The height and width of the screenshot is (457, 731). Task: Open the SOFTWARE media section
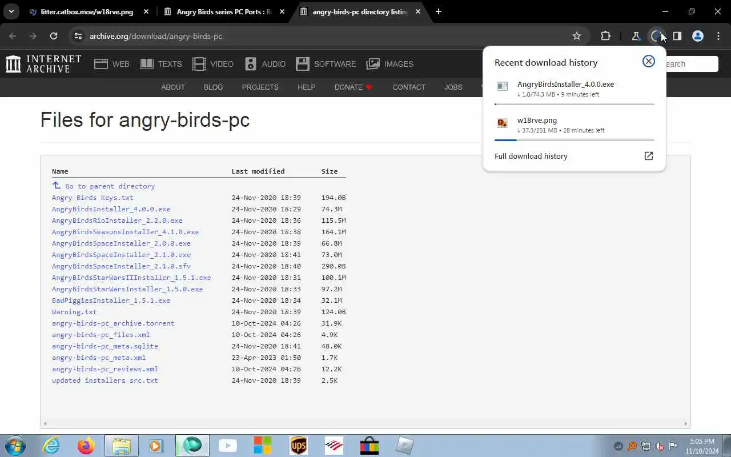click(x=326, y=64)
